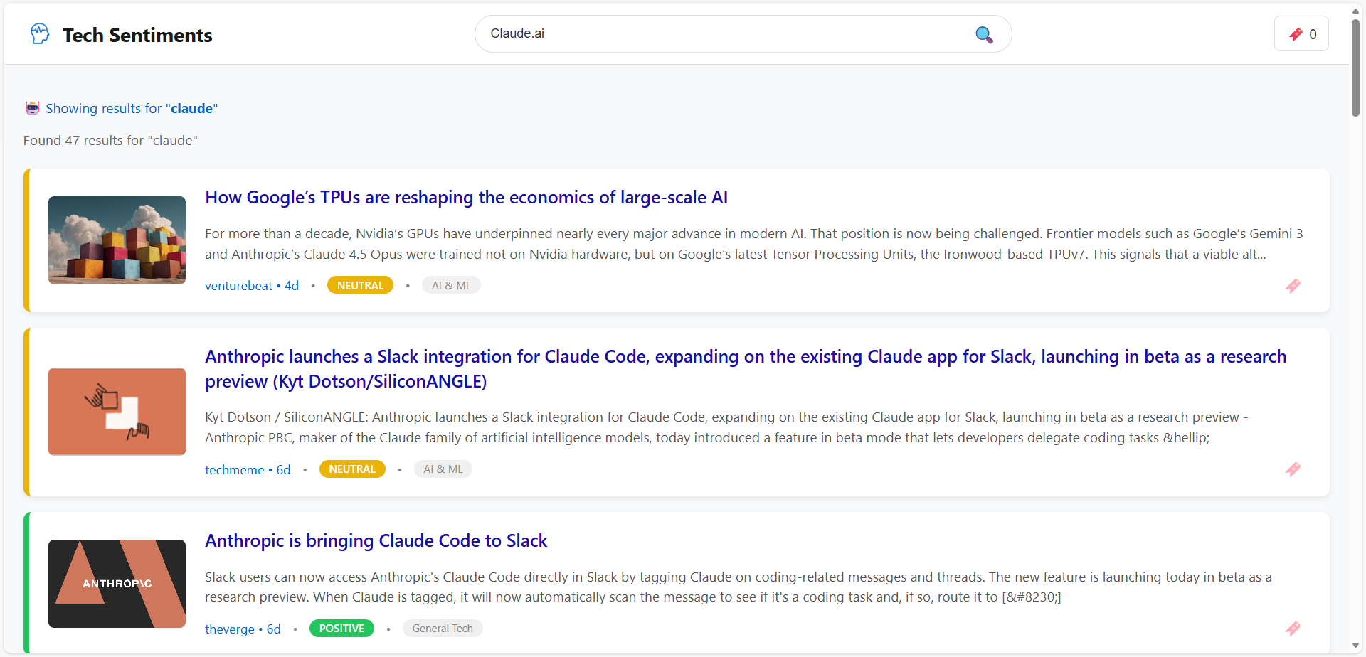Click the search field containing Claude.ai

click(x=726, y=34)
